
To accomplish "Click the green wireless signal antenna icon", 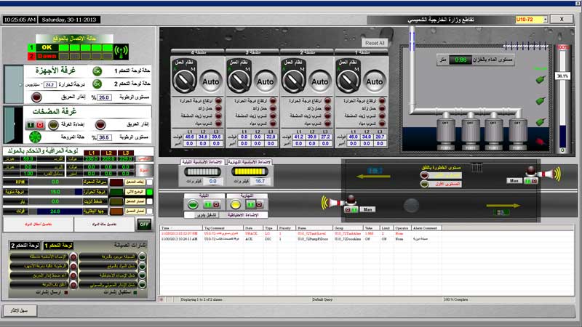I will click(x=121, y=52).
